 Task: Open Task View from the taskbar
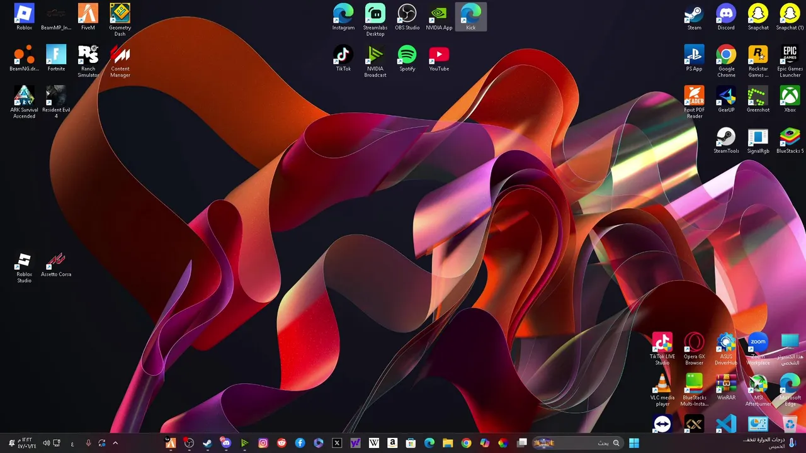(522, 443)
